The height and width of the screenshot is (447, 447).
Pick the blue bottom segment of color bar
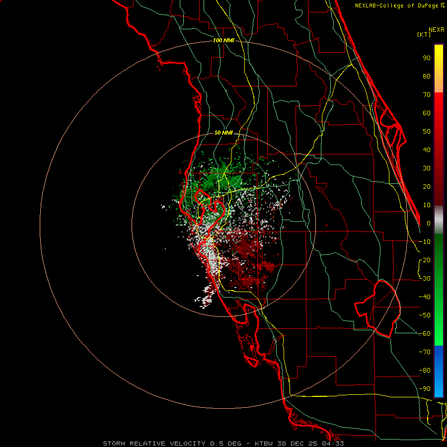pos(439,372)
